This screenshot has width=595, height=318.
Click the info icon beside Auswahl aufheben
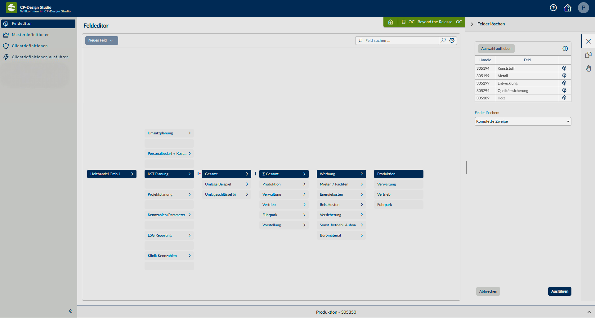pyautogui.click(x=565, y=49)
